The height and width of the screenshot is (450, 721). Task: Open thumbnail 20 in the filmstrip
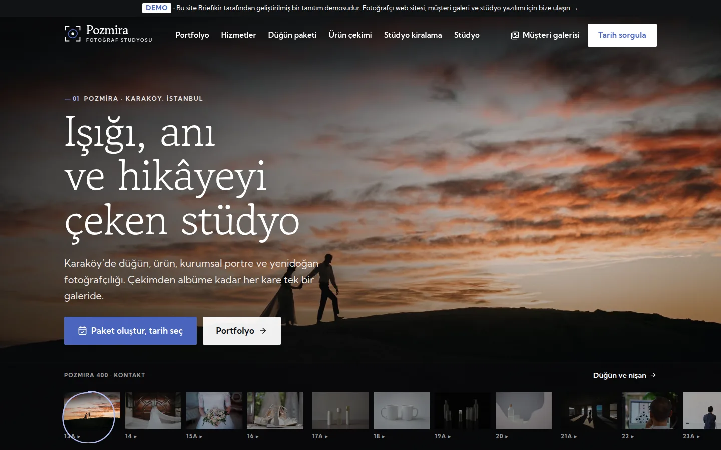pyautogui.click(x=524, y=411)
